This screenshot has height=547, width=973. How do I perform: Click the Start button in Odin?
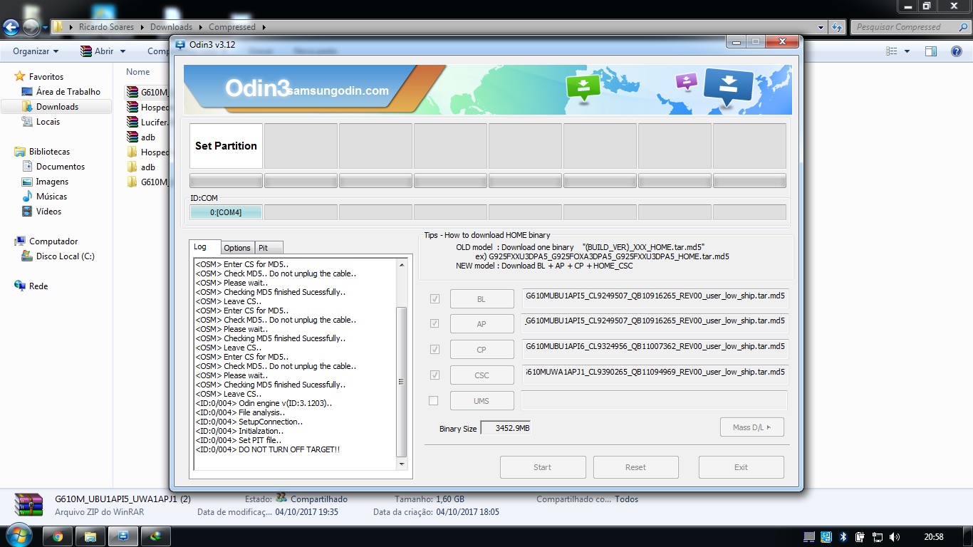543,467
